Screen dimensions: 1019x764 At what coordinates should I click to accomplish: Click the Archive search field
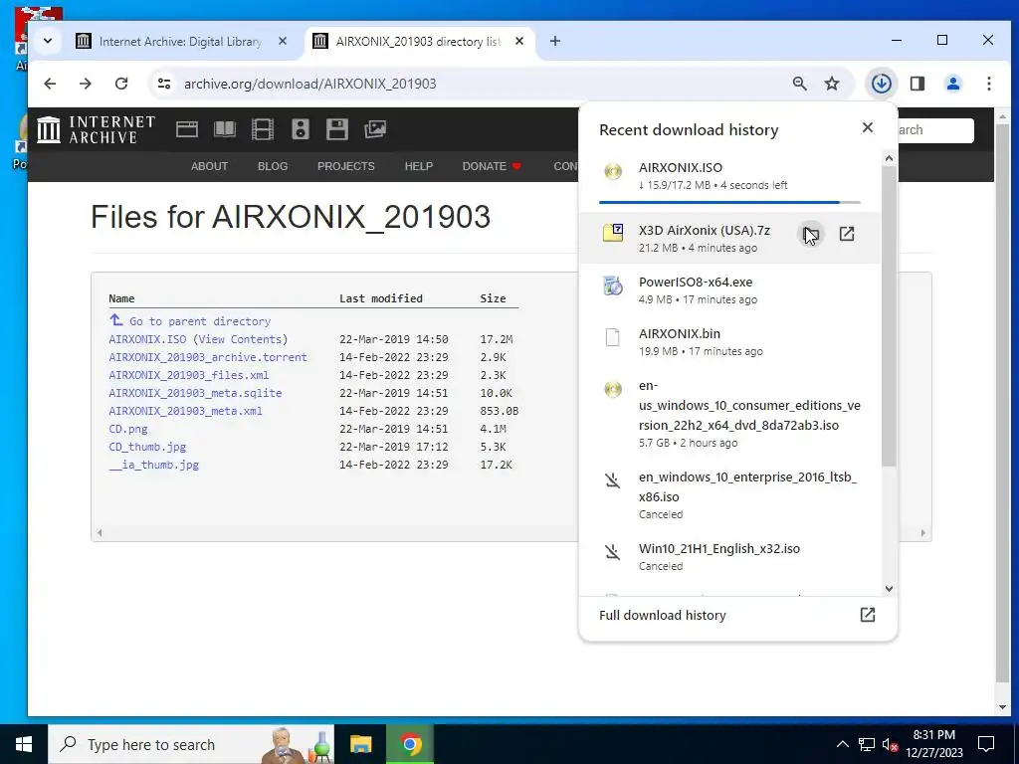pyautogui.click(x=935, y=130)
